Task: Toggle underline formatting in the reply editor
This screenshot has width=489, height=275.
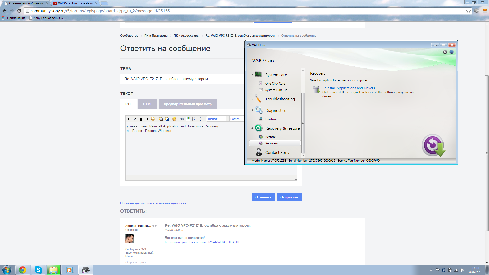Action: tap(141, 119)
